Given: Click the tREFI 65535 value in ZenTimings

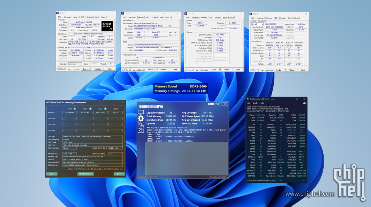Looking at the screenshot, I should [281, 160].
